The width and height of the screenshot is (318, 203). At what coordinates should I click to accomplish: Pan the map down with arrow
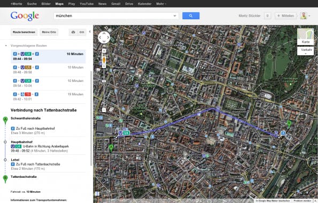[x=104, y=41]
